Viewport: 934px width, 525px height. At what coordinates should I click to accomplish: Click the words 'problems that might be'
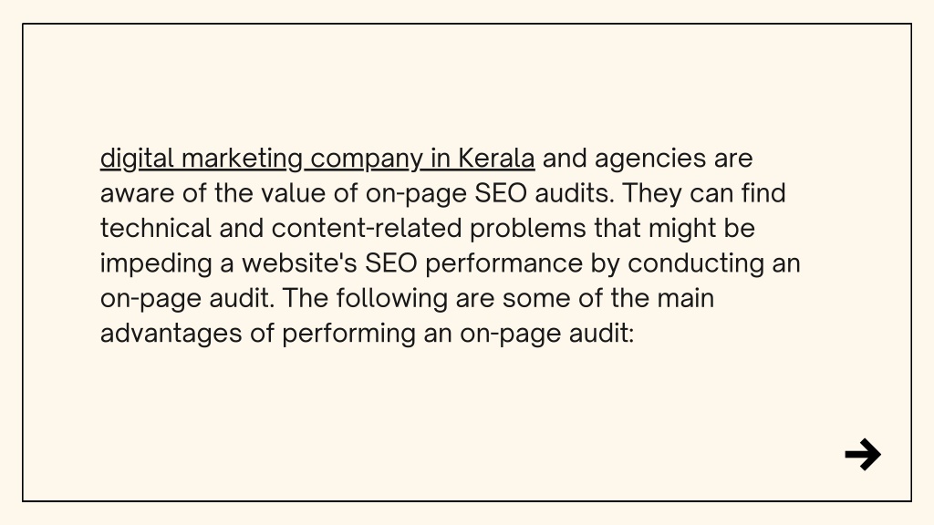point(612,229)
